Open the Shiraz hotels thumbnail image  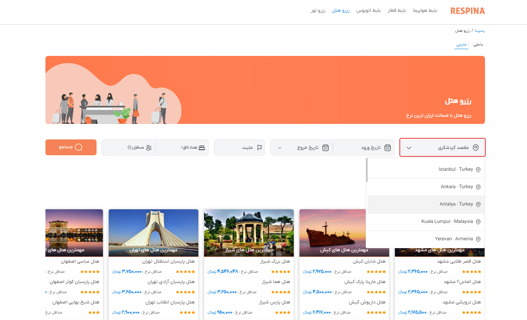(x=249, y=233)
